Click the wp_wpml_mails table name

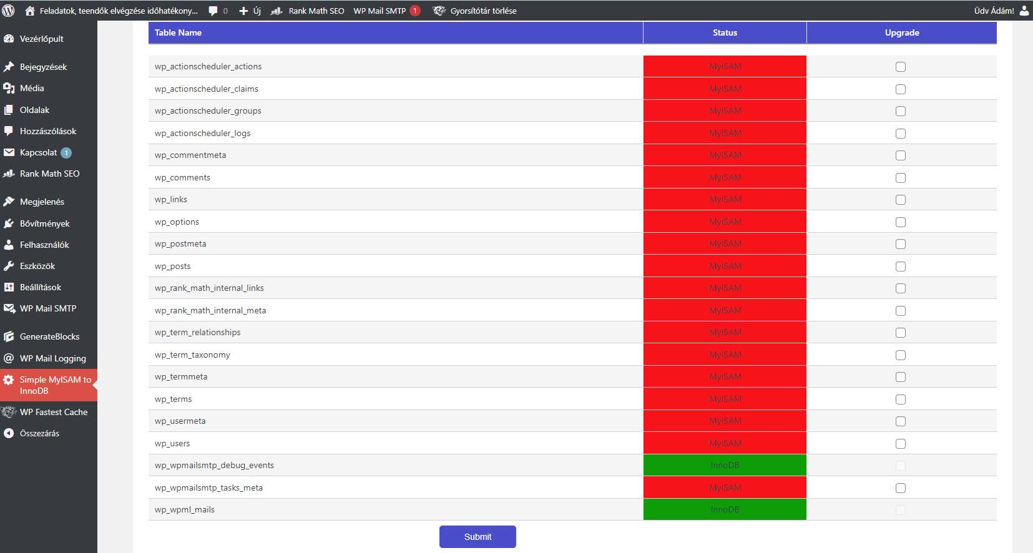click(x=184, y=509)
